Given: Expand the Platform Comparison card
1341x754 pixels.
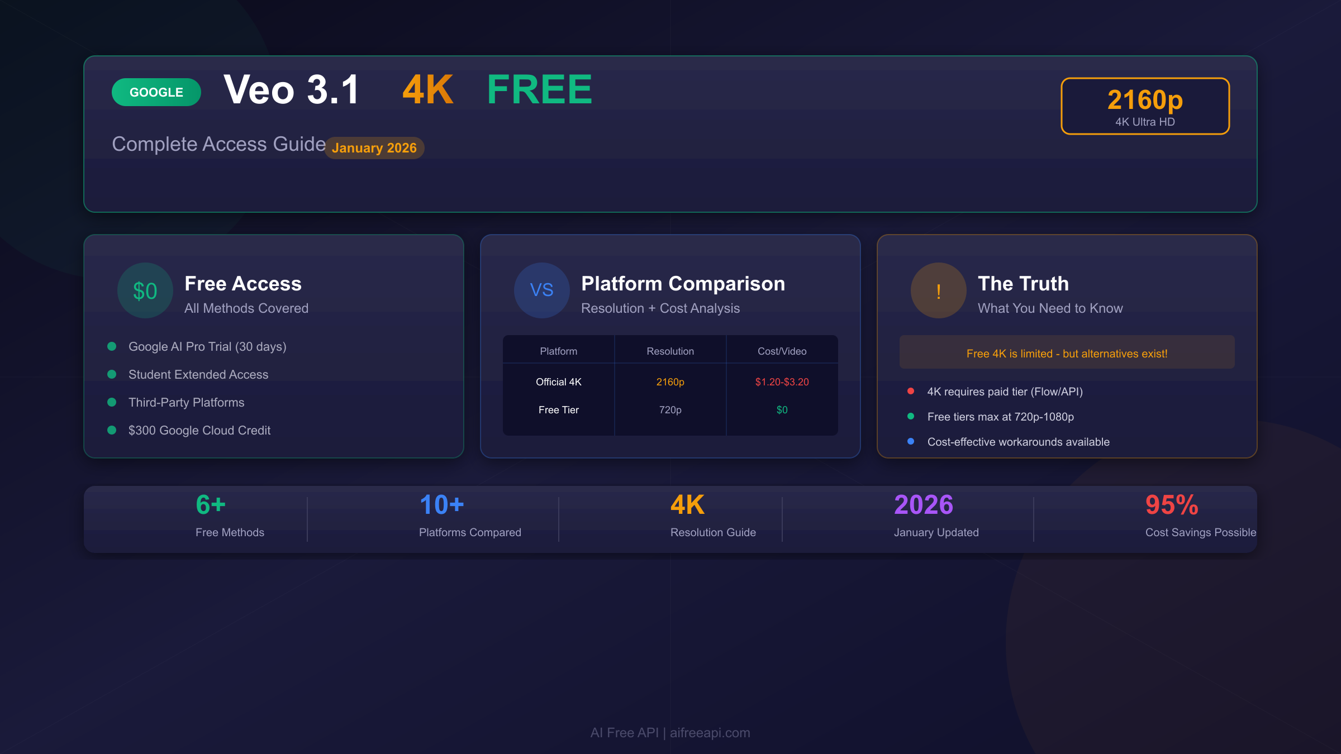Looking at the screenshot, I should pos(670,346).
